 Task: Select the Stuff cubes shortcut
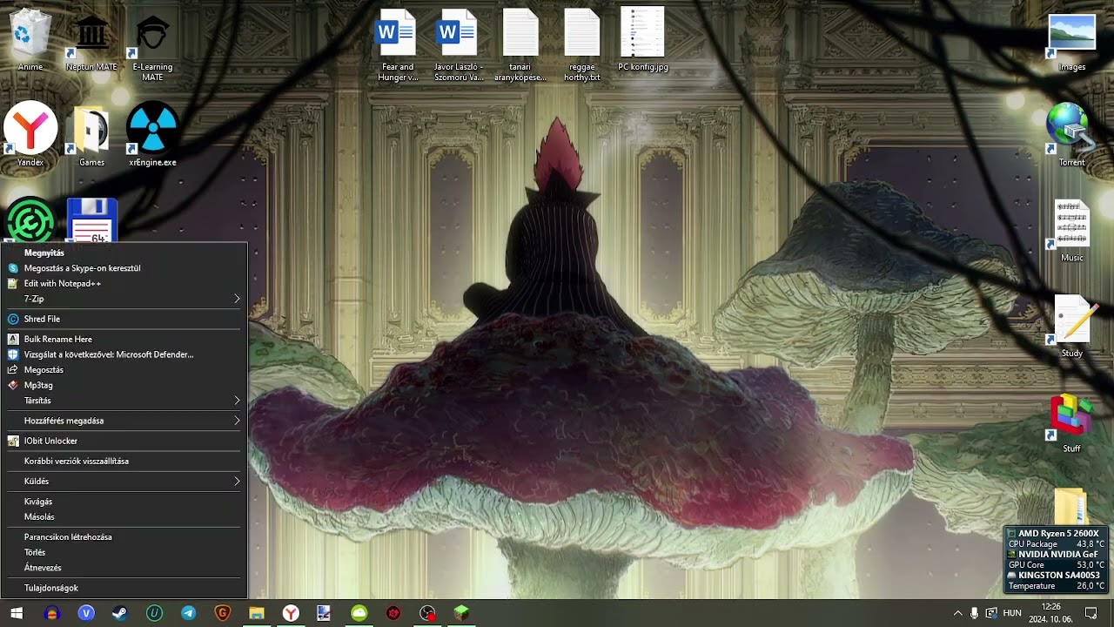(x=1071, y=422)
